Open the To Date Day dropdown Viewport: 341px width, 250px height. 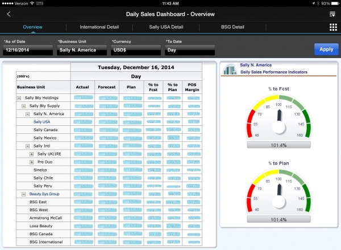pyautogui.click(x=190, y=50)
